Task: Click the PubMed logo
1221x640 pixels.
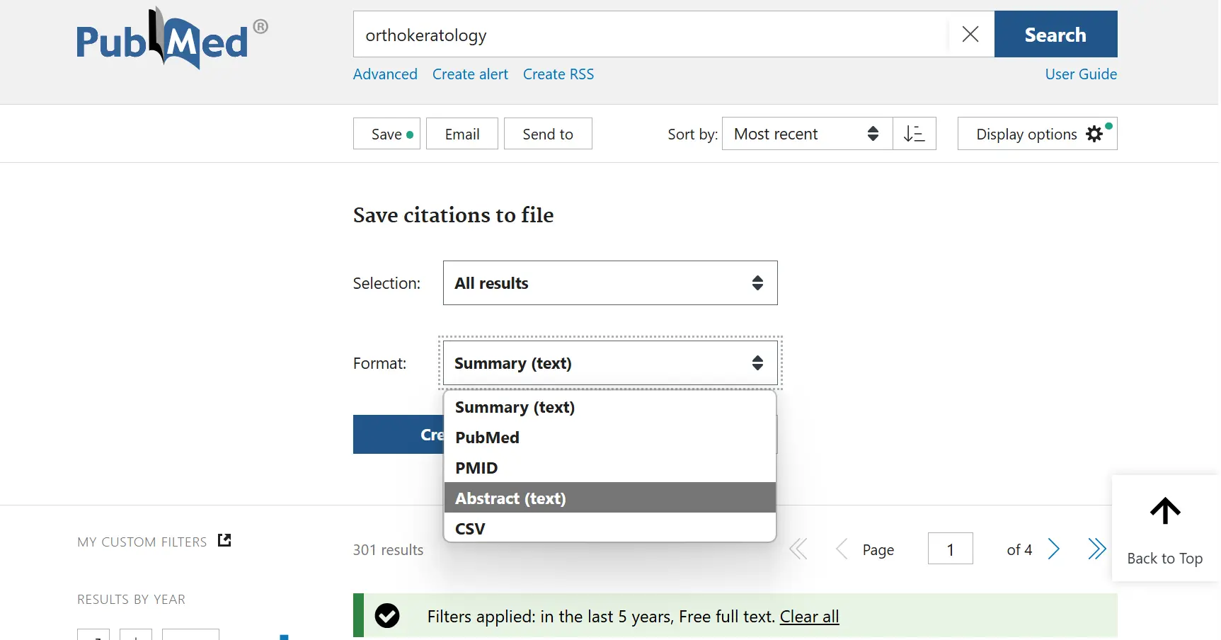Action: pos(163,40)
